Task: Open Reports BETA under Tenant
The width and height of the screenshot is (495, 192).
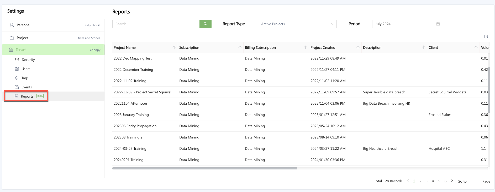Action: [x=53, y=96]
